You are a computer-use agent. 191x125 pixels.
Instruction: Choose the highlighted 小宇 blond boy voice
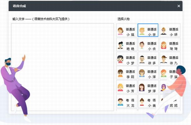click(148, 30)
